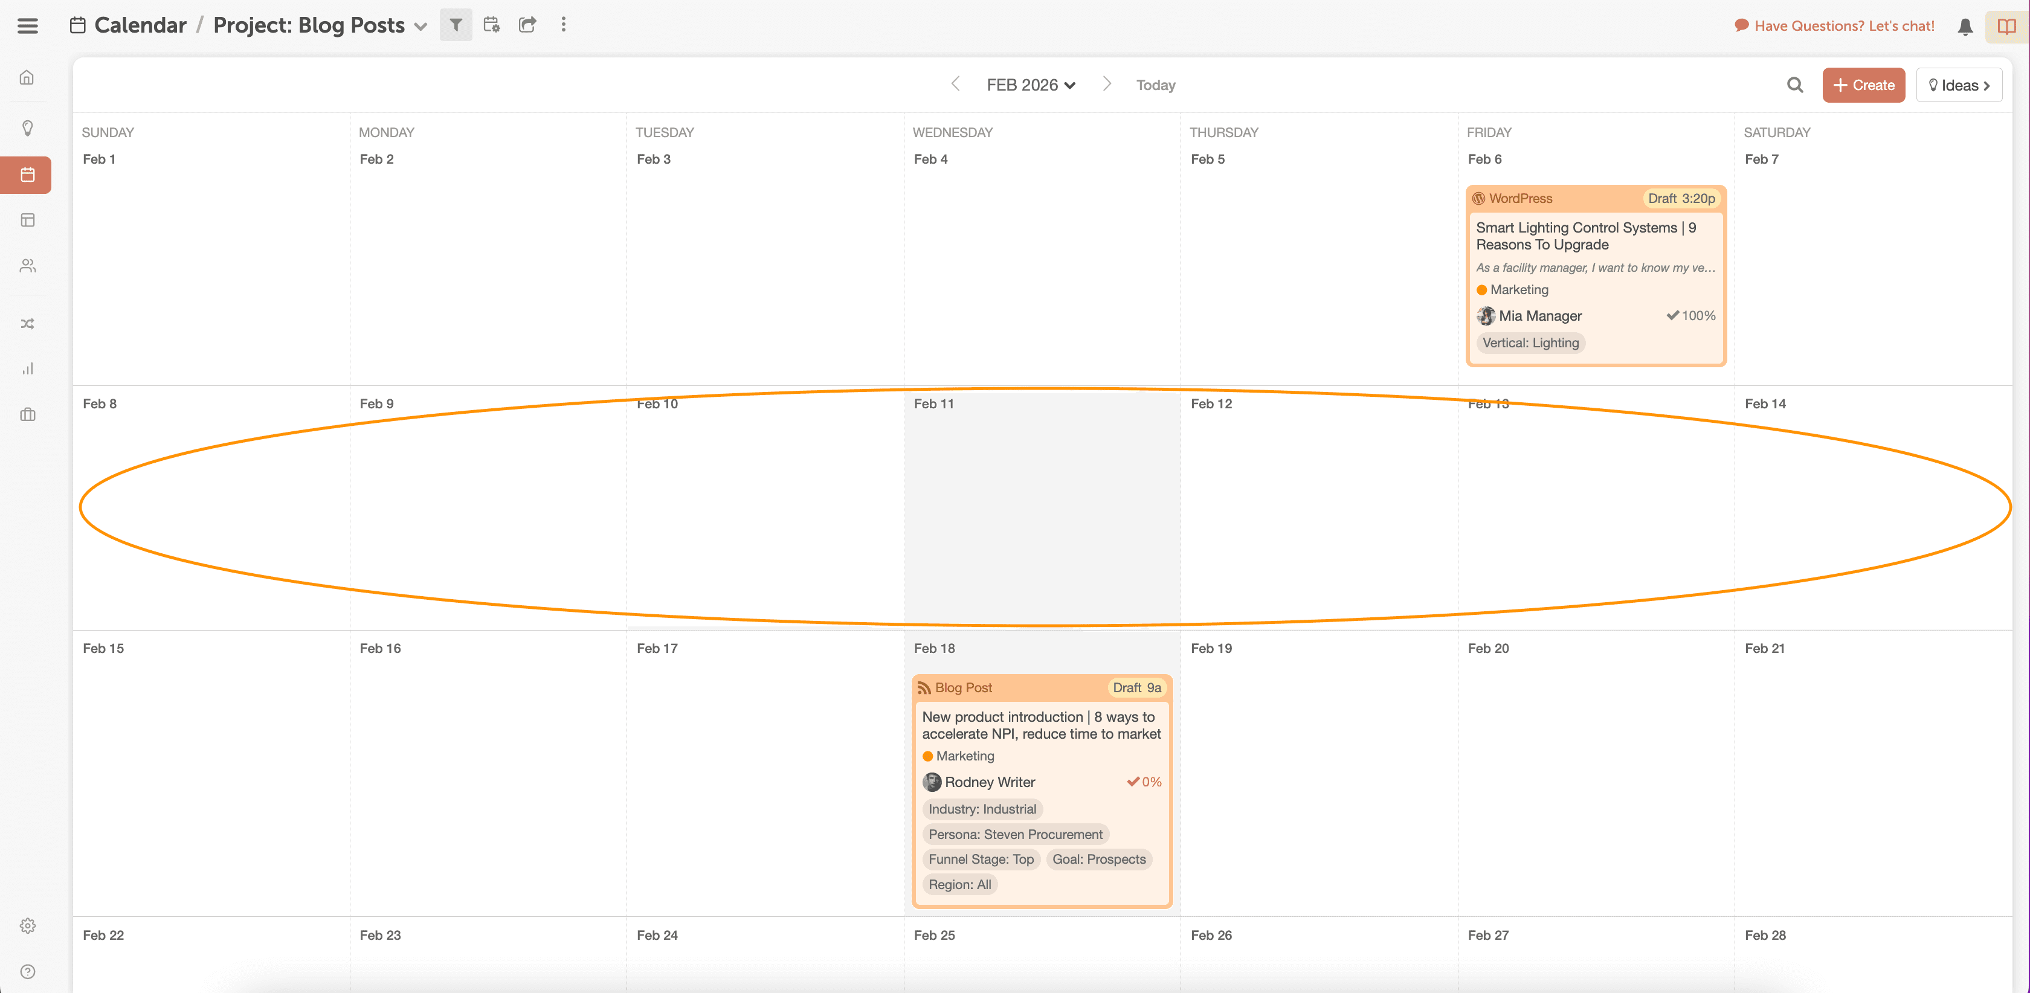Click the share calendar icon

point(527,25)
